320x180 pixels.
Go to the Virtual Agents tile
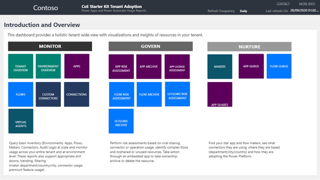pyautogui.click(x=21, y=121)
